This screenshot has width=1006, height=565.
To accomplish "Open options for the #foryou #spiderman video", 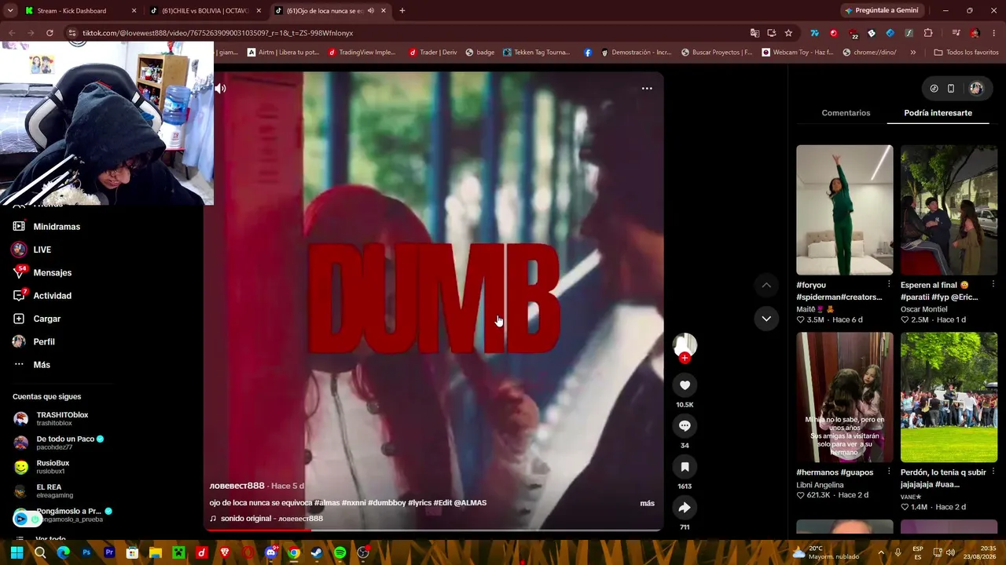I will (x=889, y=284).
